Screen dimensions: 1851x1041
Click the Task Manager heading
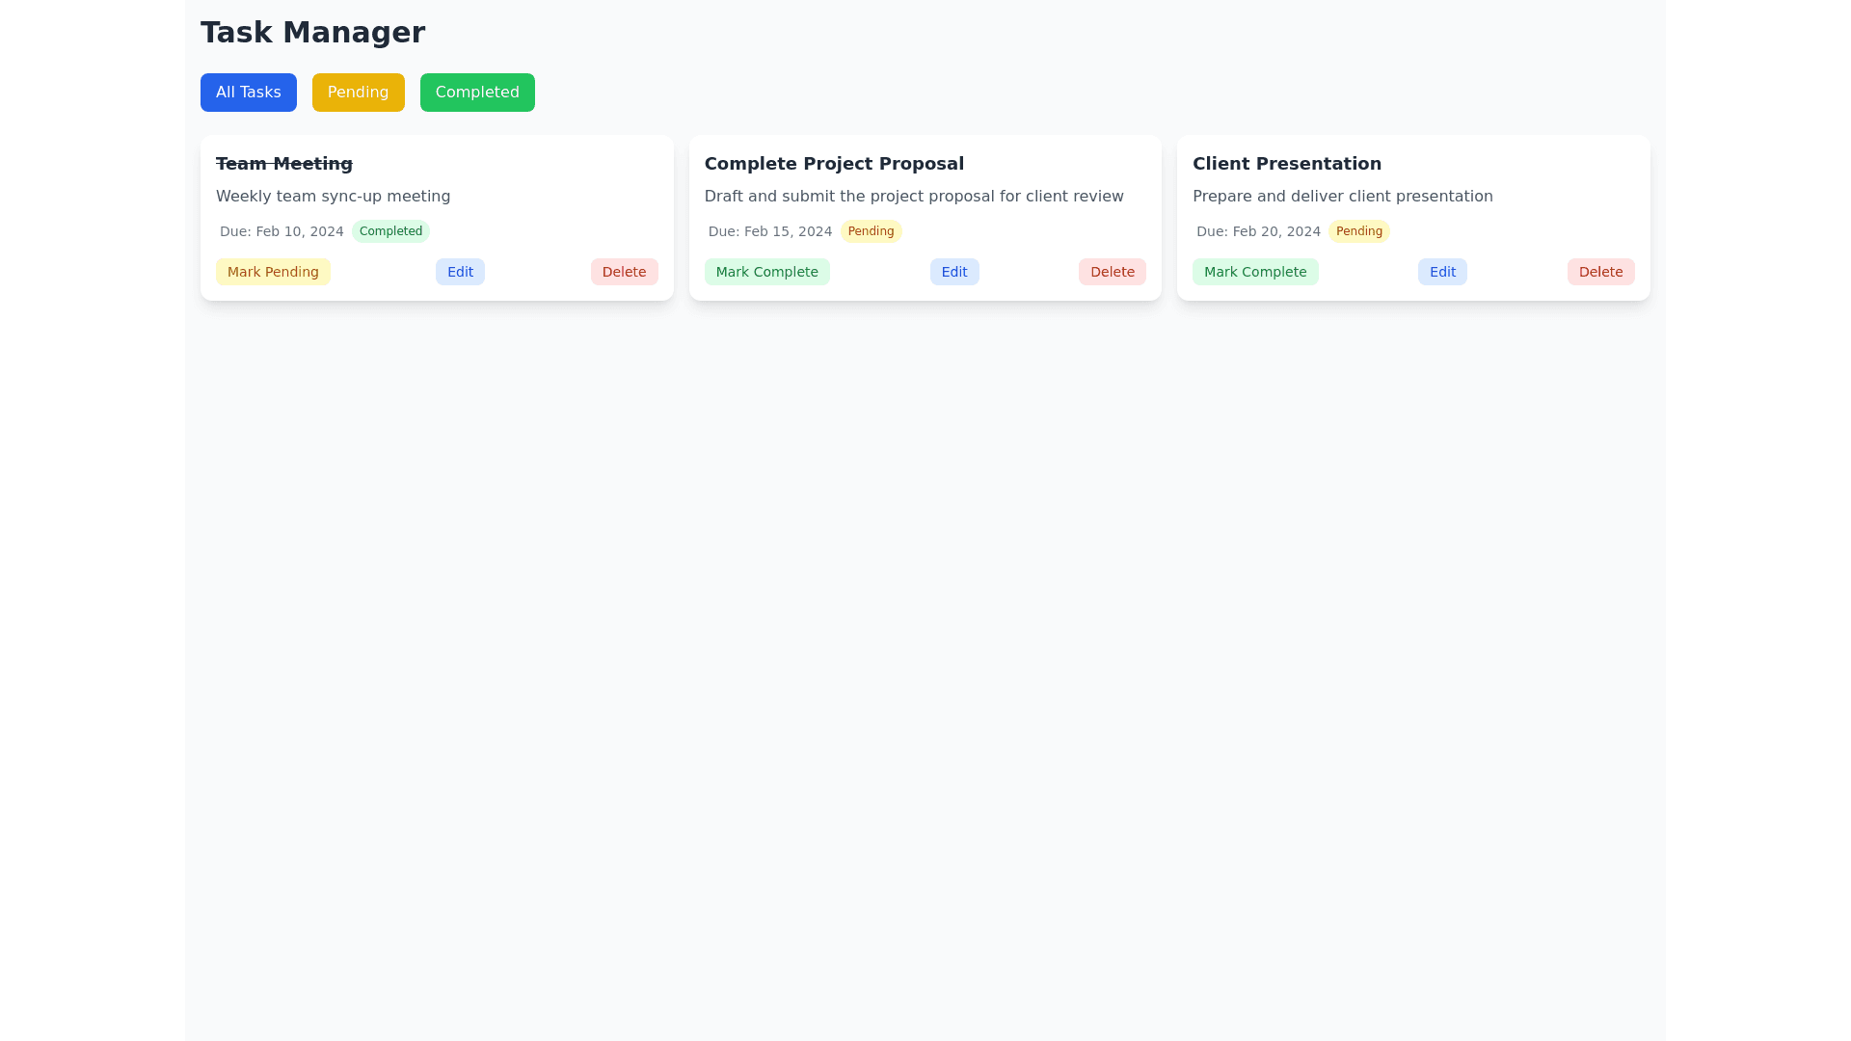click(312, 33)
